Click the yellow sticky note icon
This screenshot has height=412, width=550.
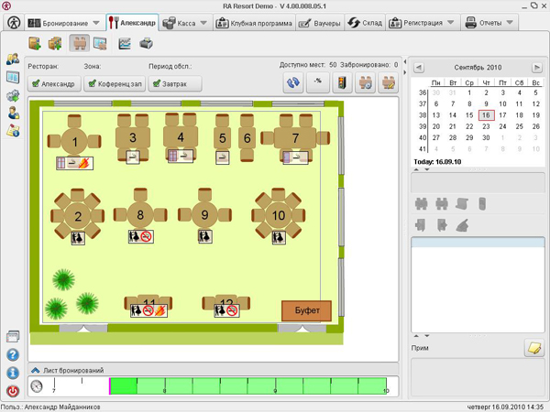(x=533, y=348)
